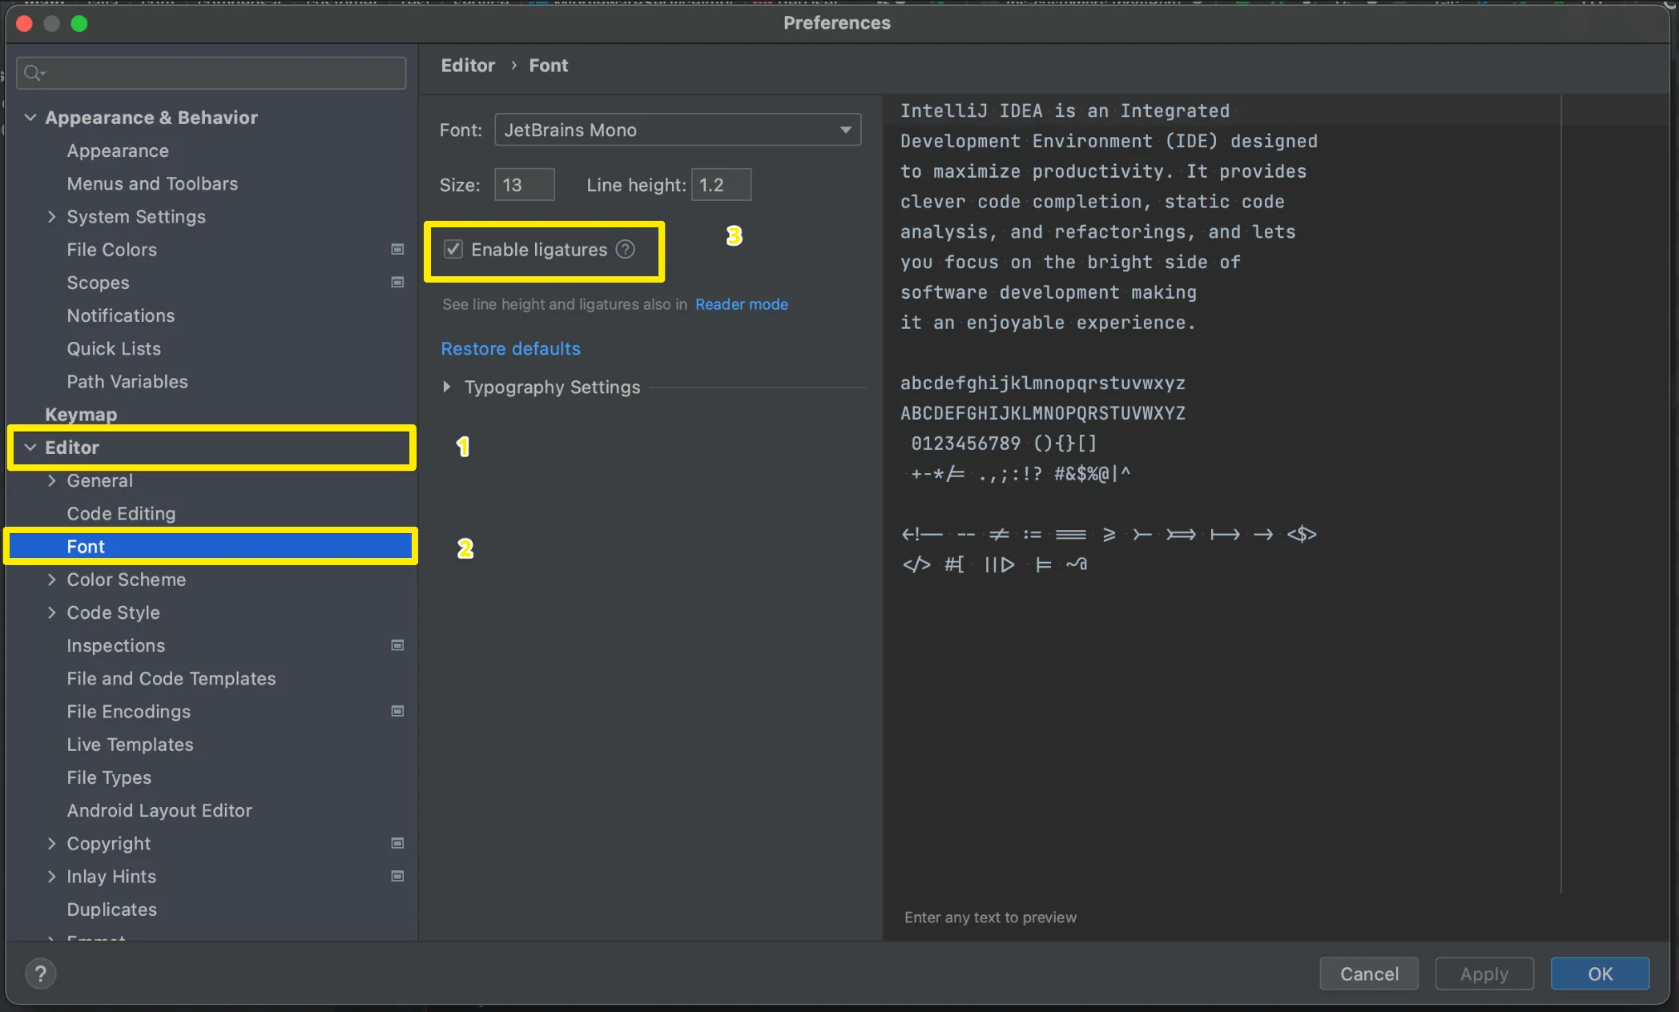Collapse the Appearance & Behavior section

coord(30,118)
